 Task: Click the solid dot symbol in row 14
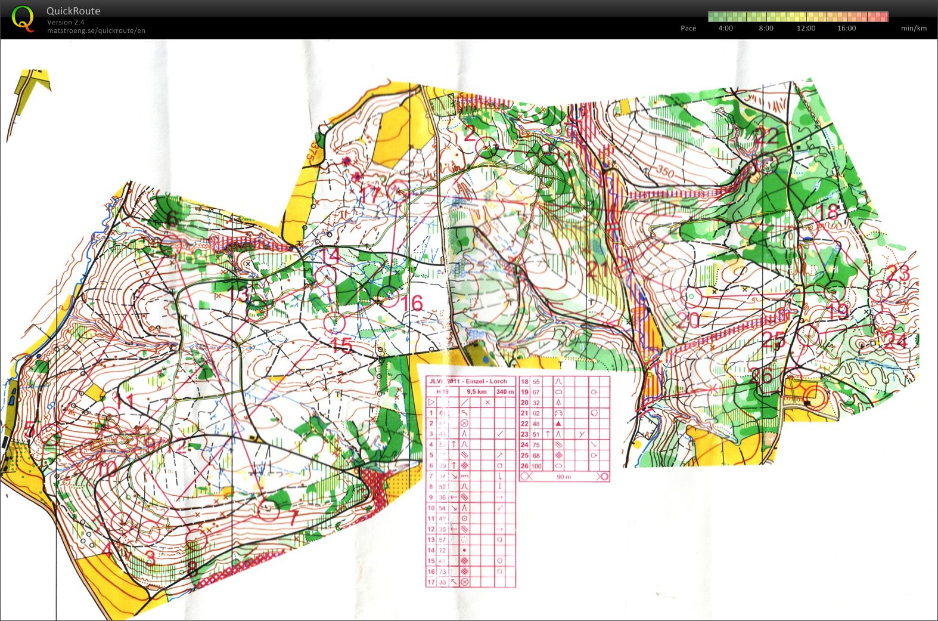tap(464, 550)
